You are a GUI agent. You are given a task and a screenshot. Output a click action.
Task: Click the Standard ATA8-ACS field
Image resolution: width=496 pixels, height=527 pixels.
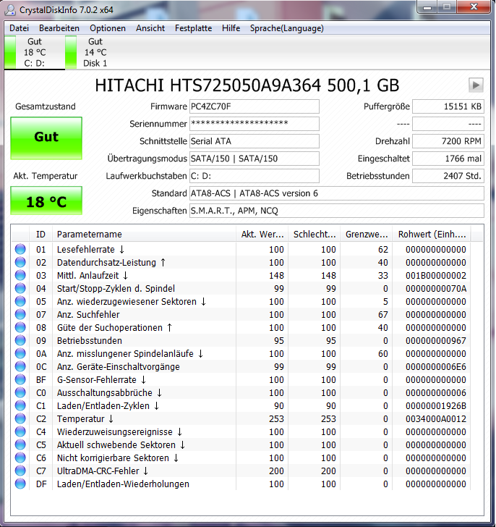point(337,193)
